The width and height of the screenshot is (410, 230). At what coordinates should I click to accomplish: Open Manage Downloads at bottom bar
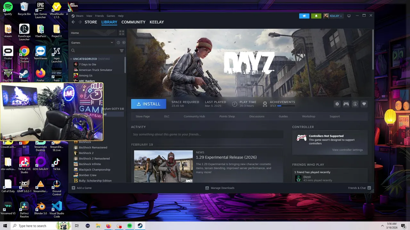(x=220, y=188)
